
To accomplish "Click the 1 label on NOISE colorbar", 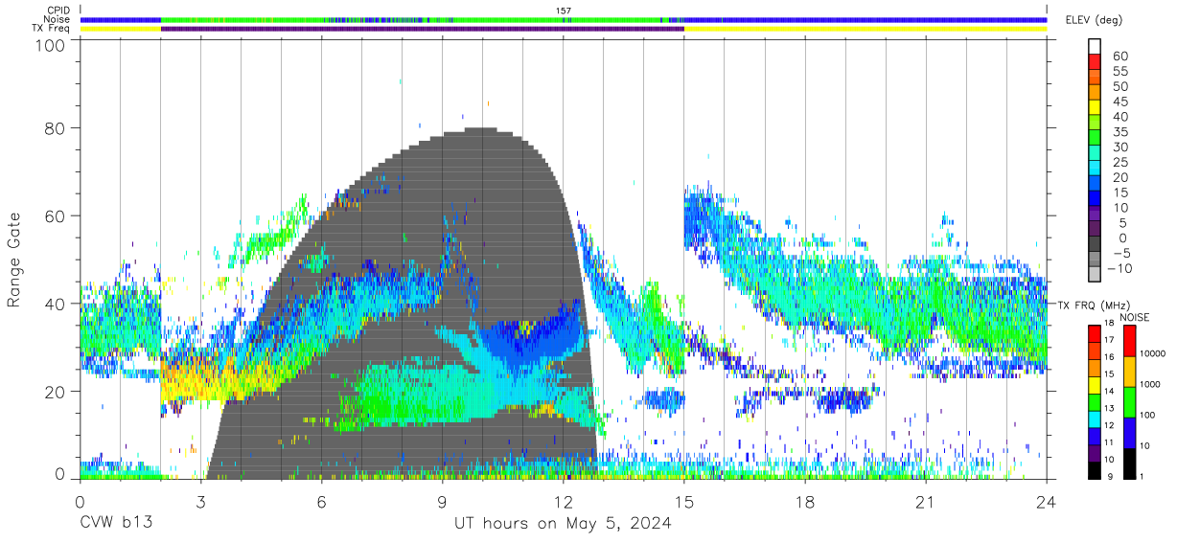I will tap(1141, 477).
